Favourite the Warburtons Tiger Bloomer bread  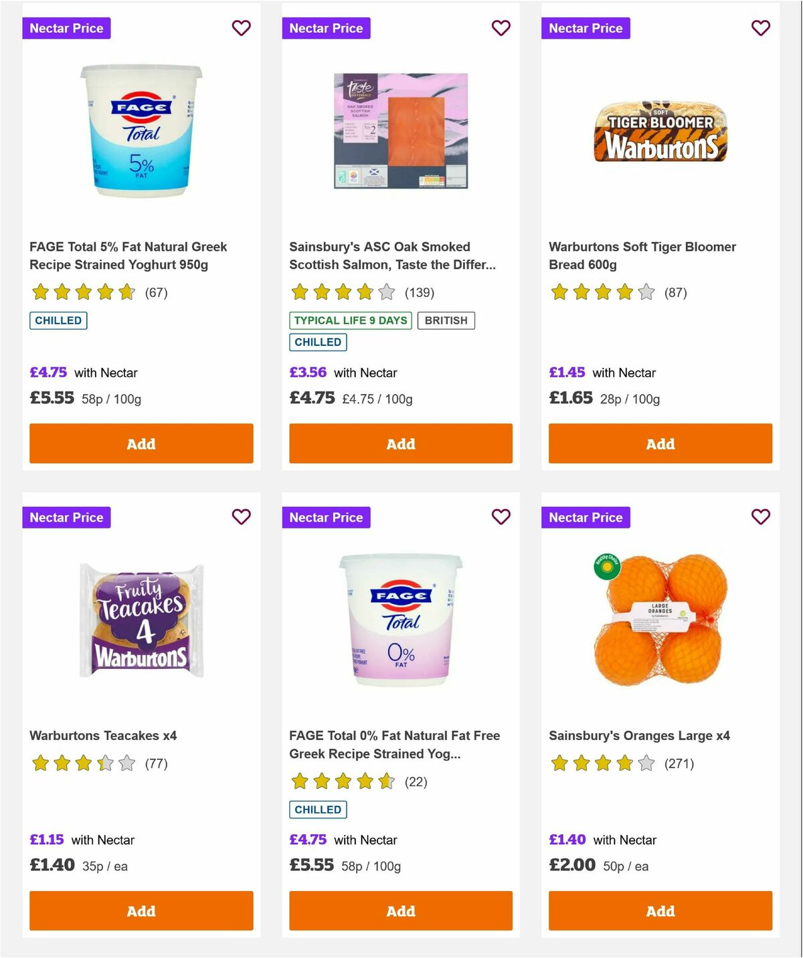(760, 28)
